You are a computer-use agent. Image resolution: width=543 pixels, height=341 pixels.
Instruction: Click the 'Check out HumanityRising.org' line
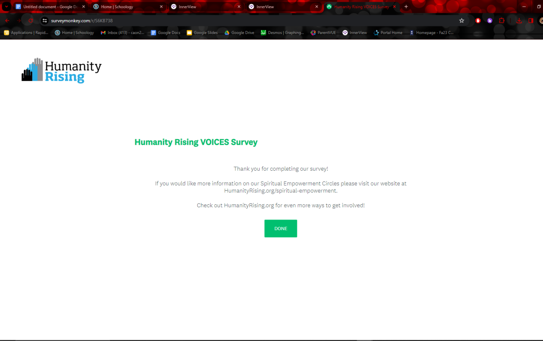pos(281,206)
